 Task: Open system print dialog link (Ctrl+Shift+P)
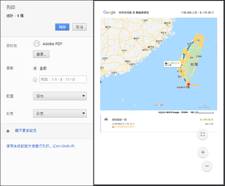tap(41, 146)
